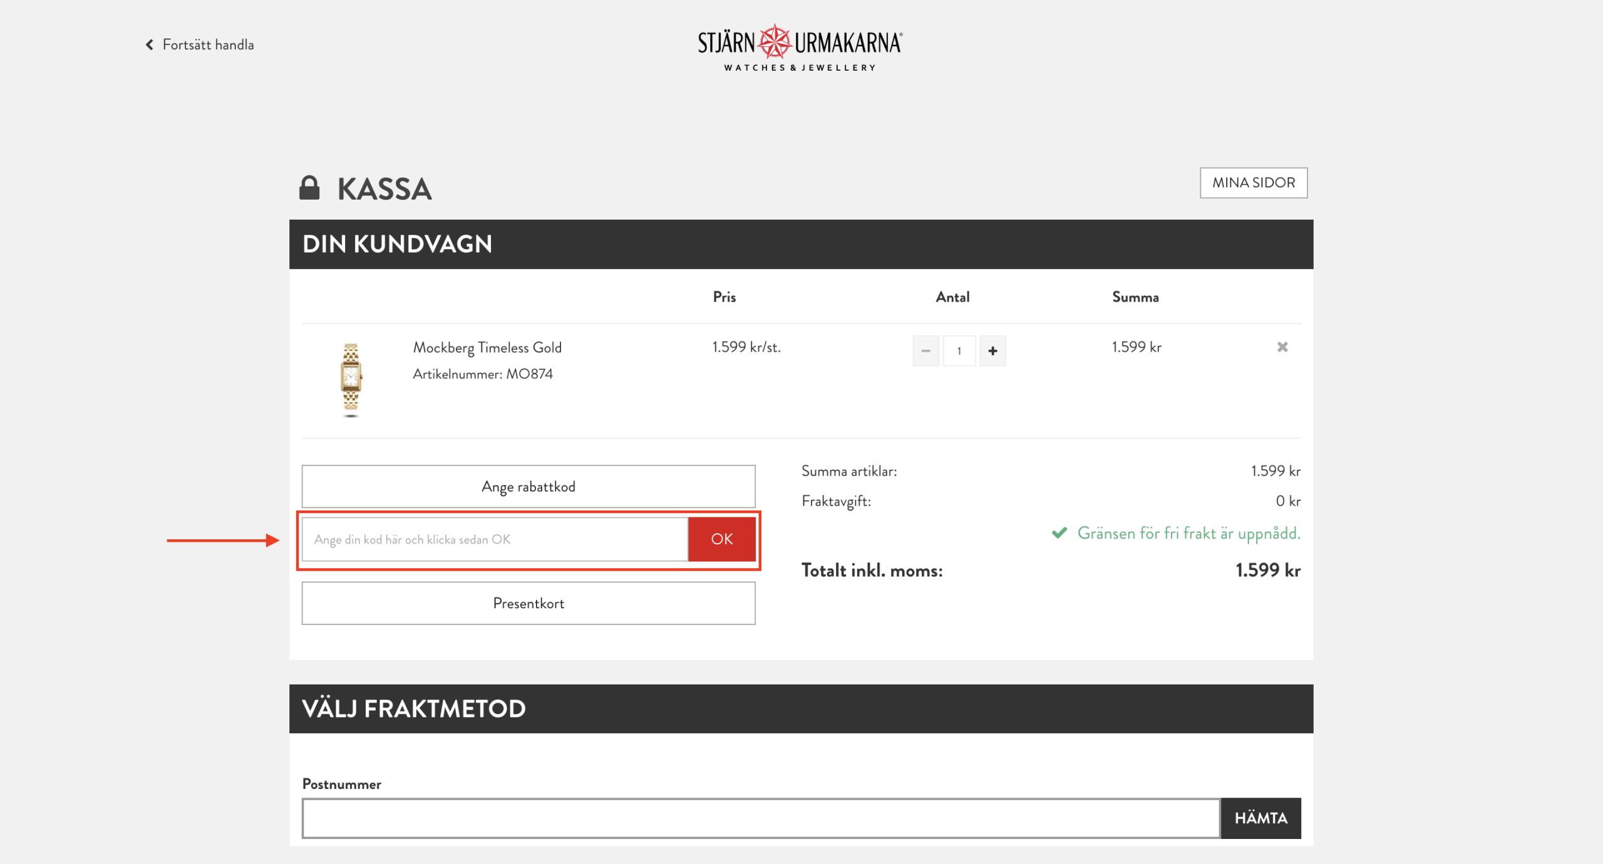1603x864 pixels.
Task: Focus the Postnummer input field
Action: [x=761, y=818]
